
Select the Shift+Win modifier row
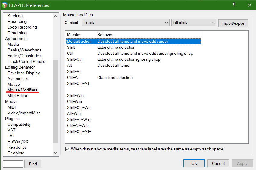point(133,95)
